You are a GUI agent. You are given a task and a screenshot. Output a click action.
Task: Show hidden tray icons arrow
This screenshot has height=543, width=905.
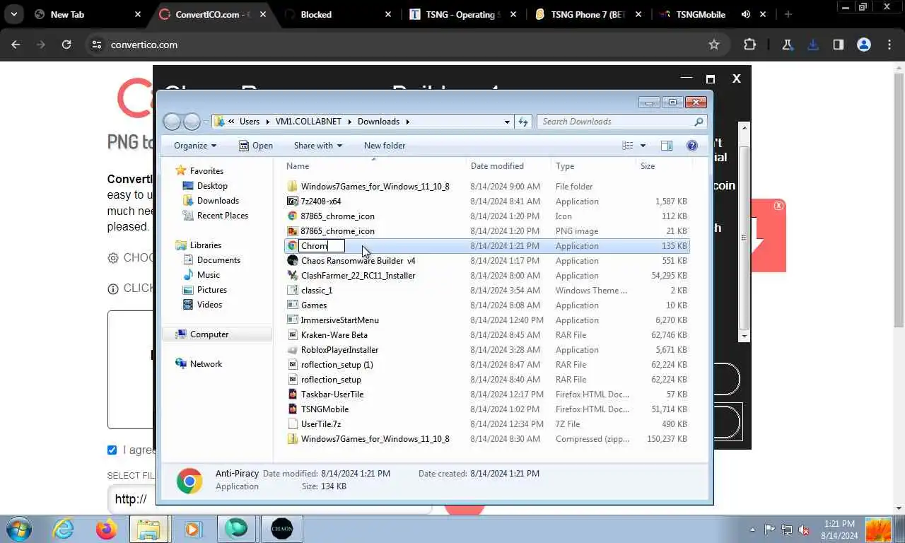point(752,529)
